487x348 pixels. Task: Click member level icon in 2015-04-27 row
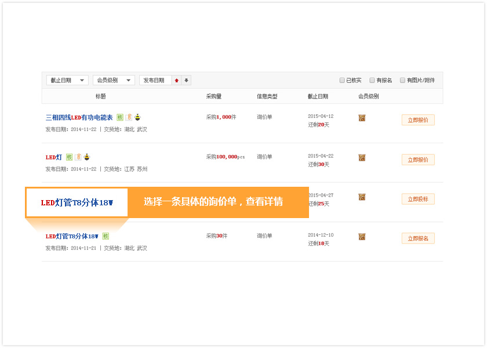point(362,197)
